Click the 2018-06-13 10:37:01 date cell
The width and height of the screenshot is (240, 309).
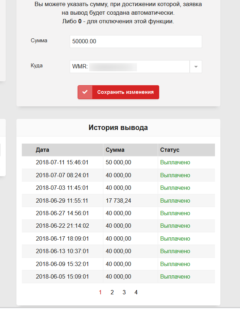click(x=62, y=251)
